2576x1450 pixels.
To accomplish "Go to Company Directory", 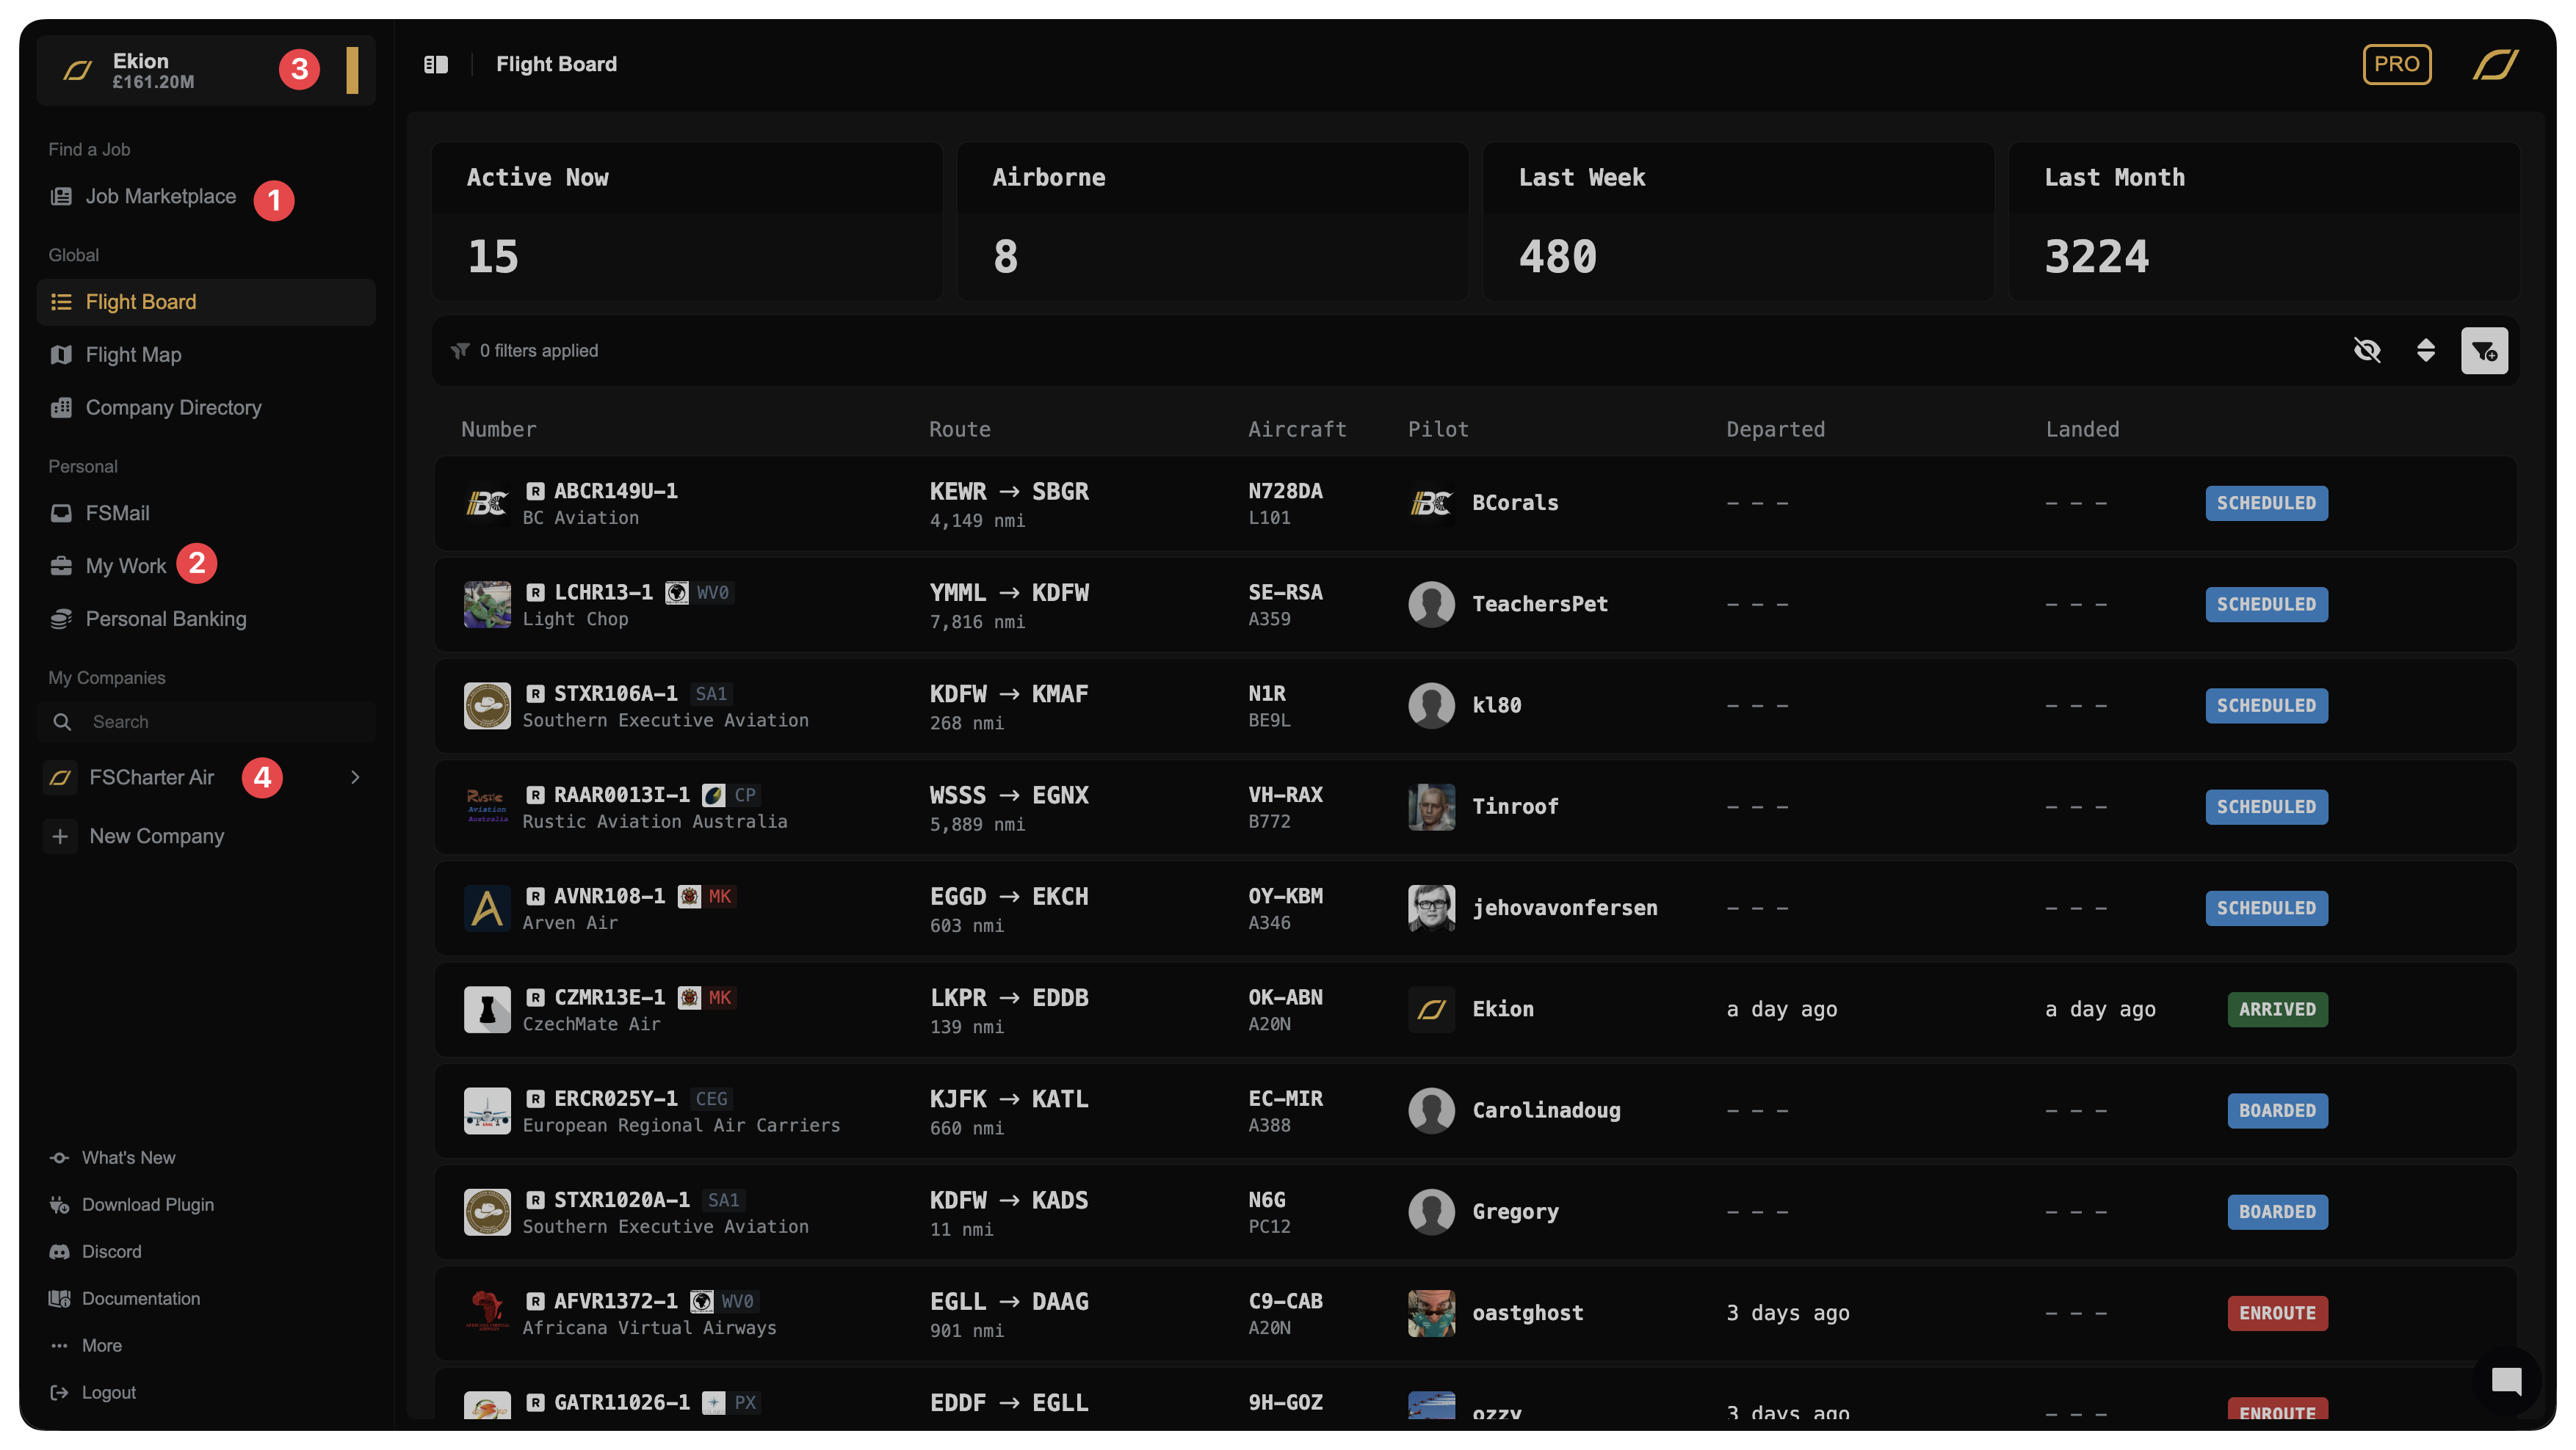I will tap(173, 408).
